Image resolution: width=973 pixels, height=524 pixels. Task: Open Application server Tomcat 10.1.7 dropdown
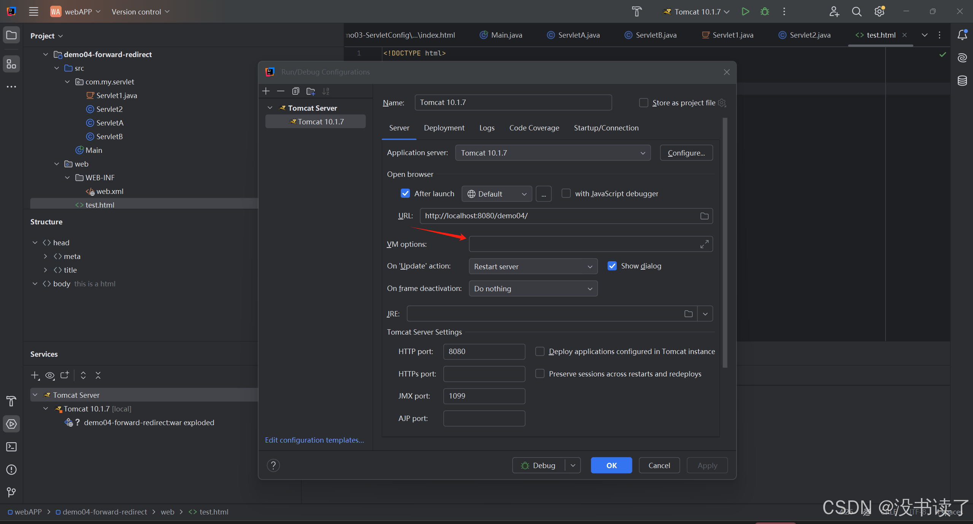point(552,153)
